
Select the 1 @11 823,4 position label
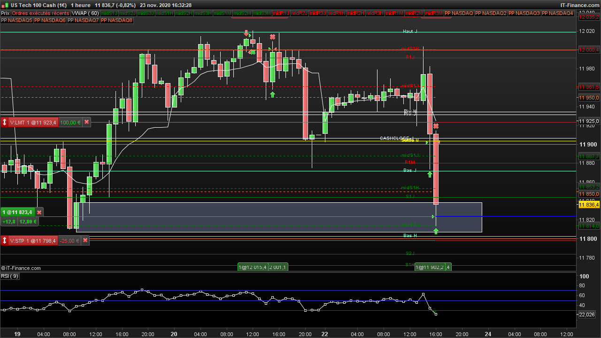[x=17, y=212]
